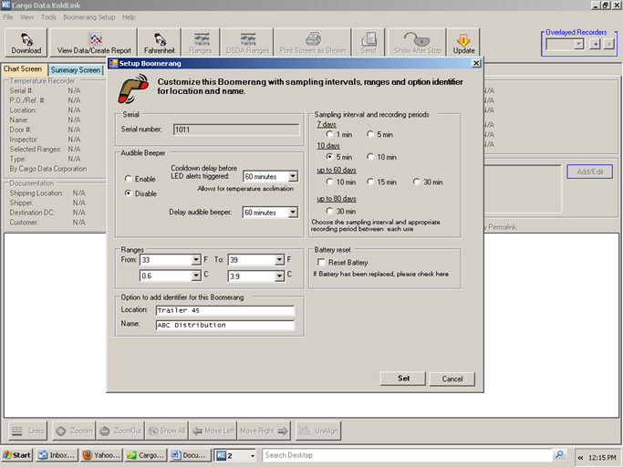Click the USDA Ranges toolbar icon
Image resolution: width=623 pixels, height=468 pixels.
click(247, 43)
